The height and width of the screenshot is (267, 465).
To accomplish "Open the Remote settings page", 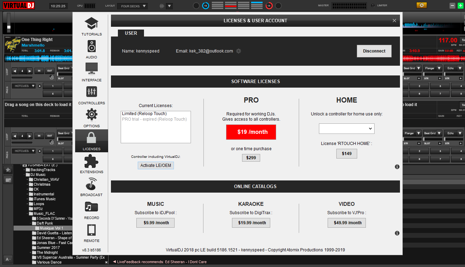I will tap(91, 233).
